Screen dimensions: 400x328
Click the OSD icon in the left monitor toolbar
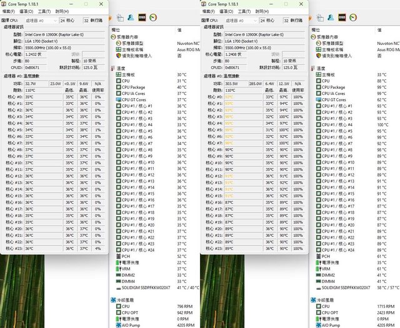point(141,17)
